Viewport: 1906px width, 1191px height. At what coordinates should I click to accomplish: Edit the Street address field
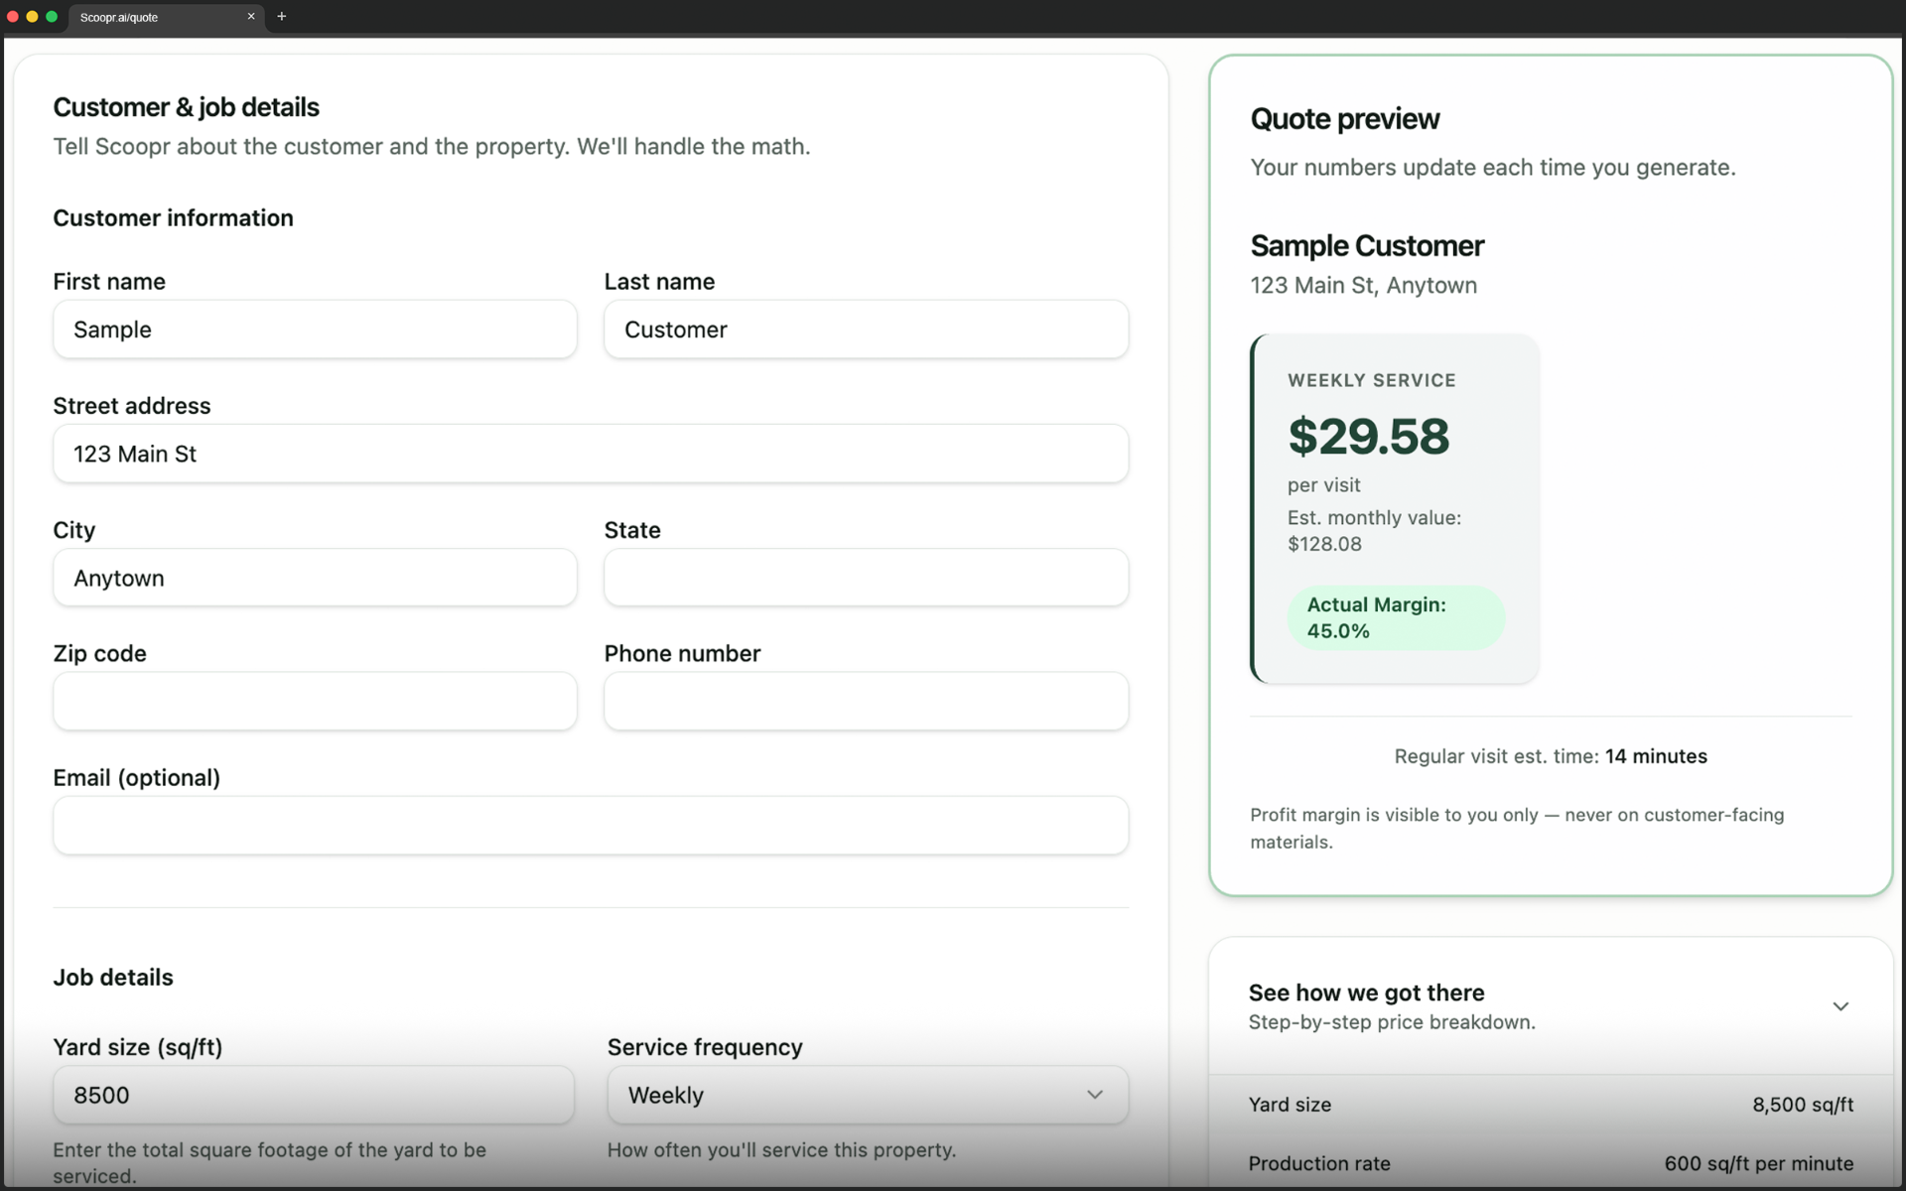point(591,454)
